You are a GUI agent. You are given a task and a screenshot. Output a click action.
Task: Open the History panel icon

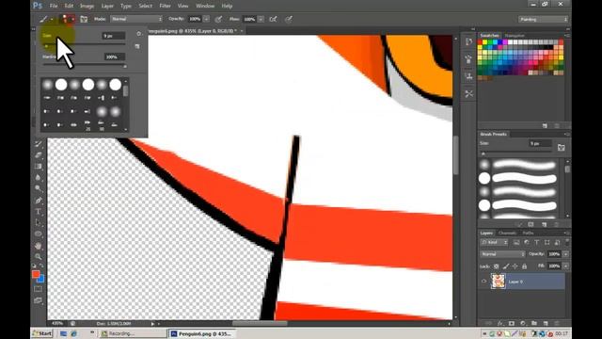[468, 41]
